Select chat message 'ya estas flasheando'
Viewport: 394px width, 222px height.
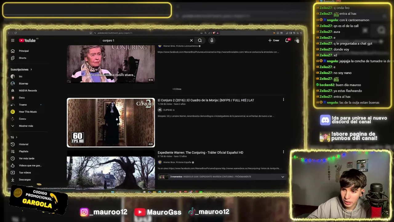(348, 91)
